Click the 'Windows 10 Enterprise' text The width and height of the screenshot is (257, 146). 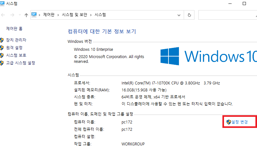click(x=93, y=50)
